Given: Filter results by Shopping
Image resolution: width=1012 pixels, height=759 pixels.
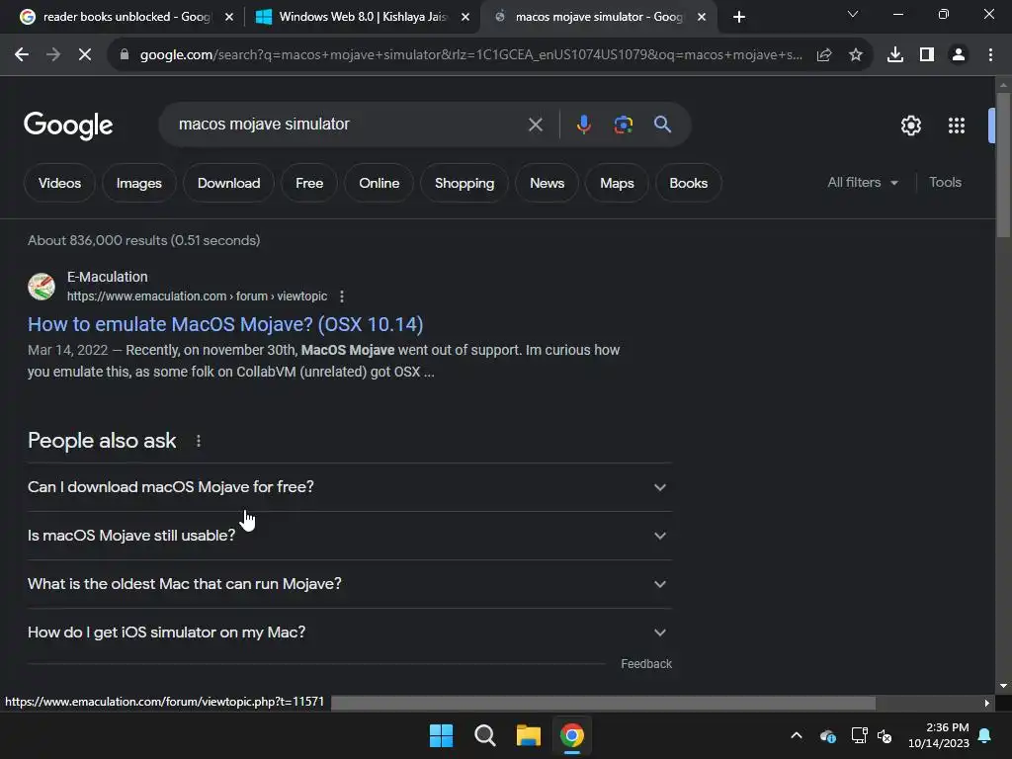Looking at the screenshot, I should 464,183.
